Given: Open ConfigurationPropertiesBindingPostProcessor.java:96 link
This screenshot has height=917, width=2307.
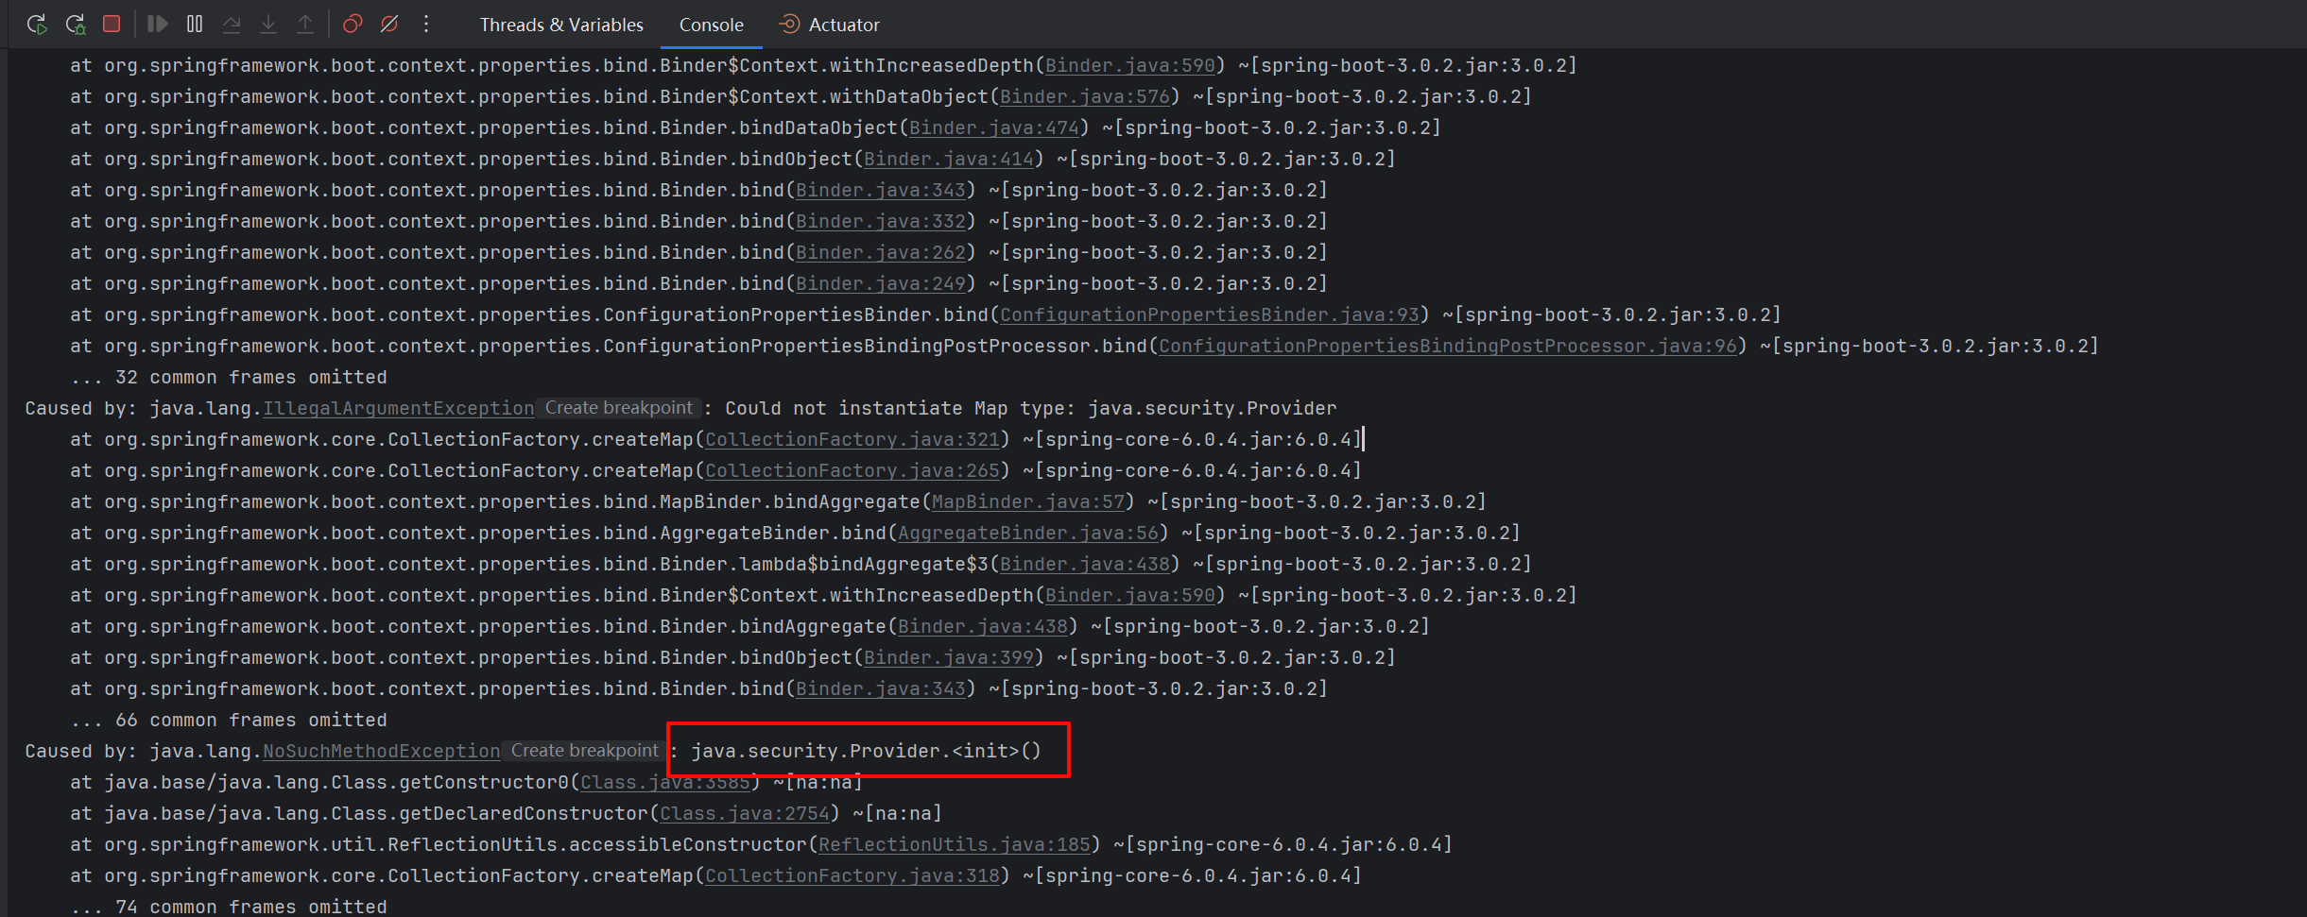Looking at the screenshot, I should [1448, 347].
